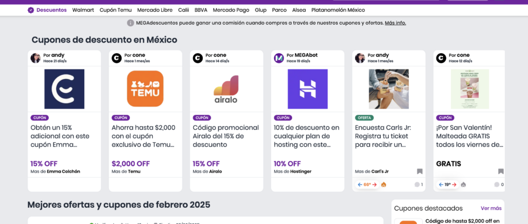Open the Temu $2,000 coupon logo

(x=145, y=88)
